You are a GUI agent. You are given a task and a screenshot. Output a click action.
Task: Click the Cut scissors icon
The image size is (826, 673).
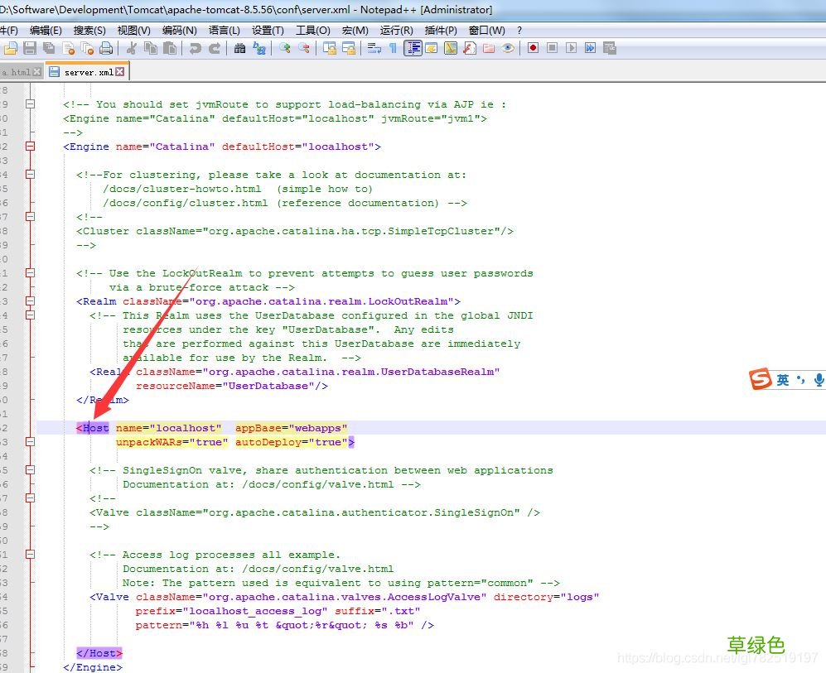(x=131, y=48)
